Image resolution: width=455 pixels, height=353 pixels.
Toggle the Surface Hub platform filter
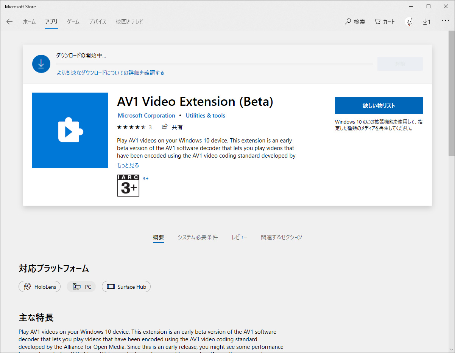click(126, 286)
